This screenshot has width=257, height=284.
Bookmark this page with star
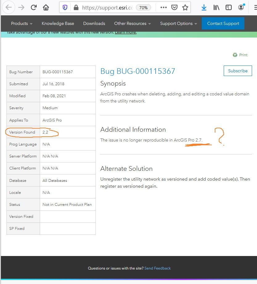pyautogui.click(x=185, y=7)
